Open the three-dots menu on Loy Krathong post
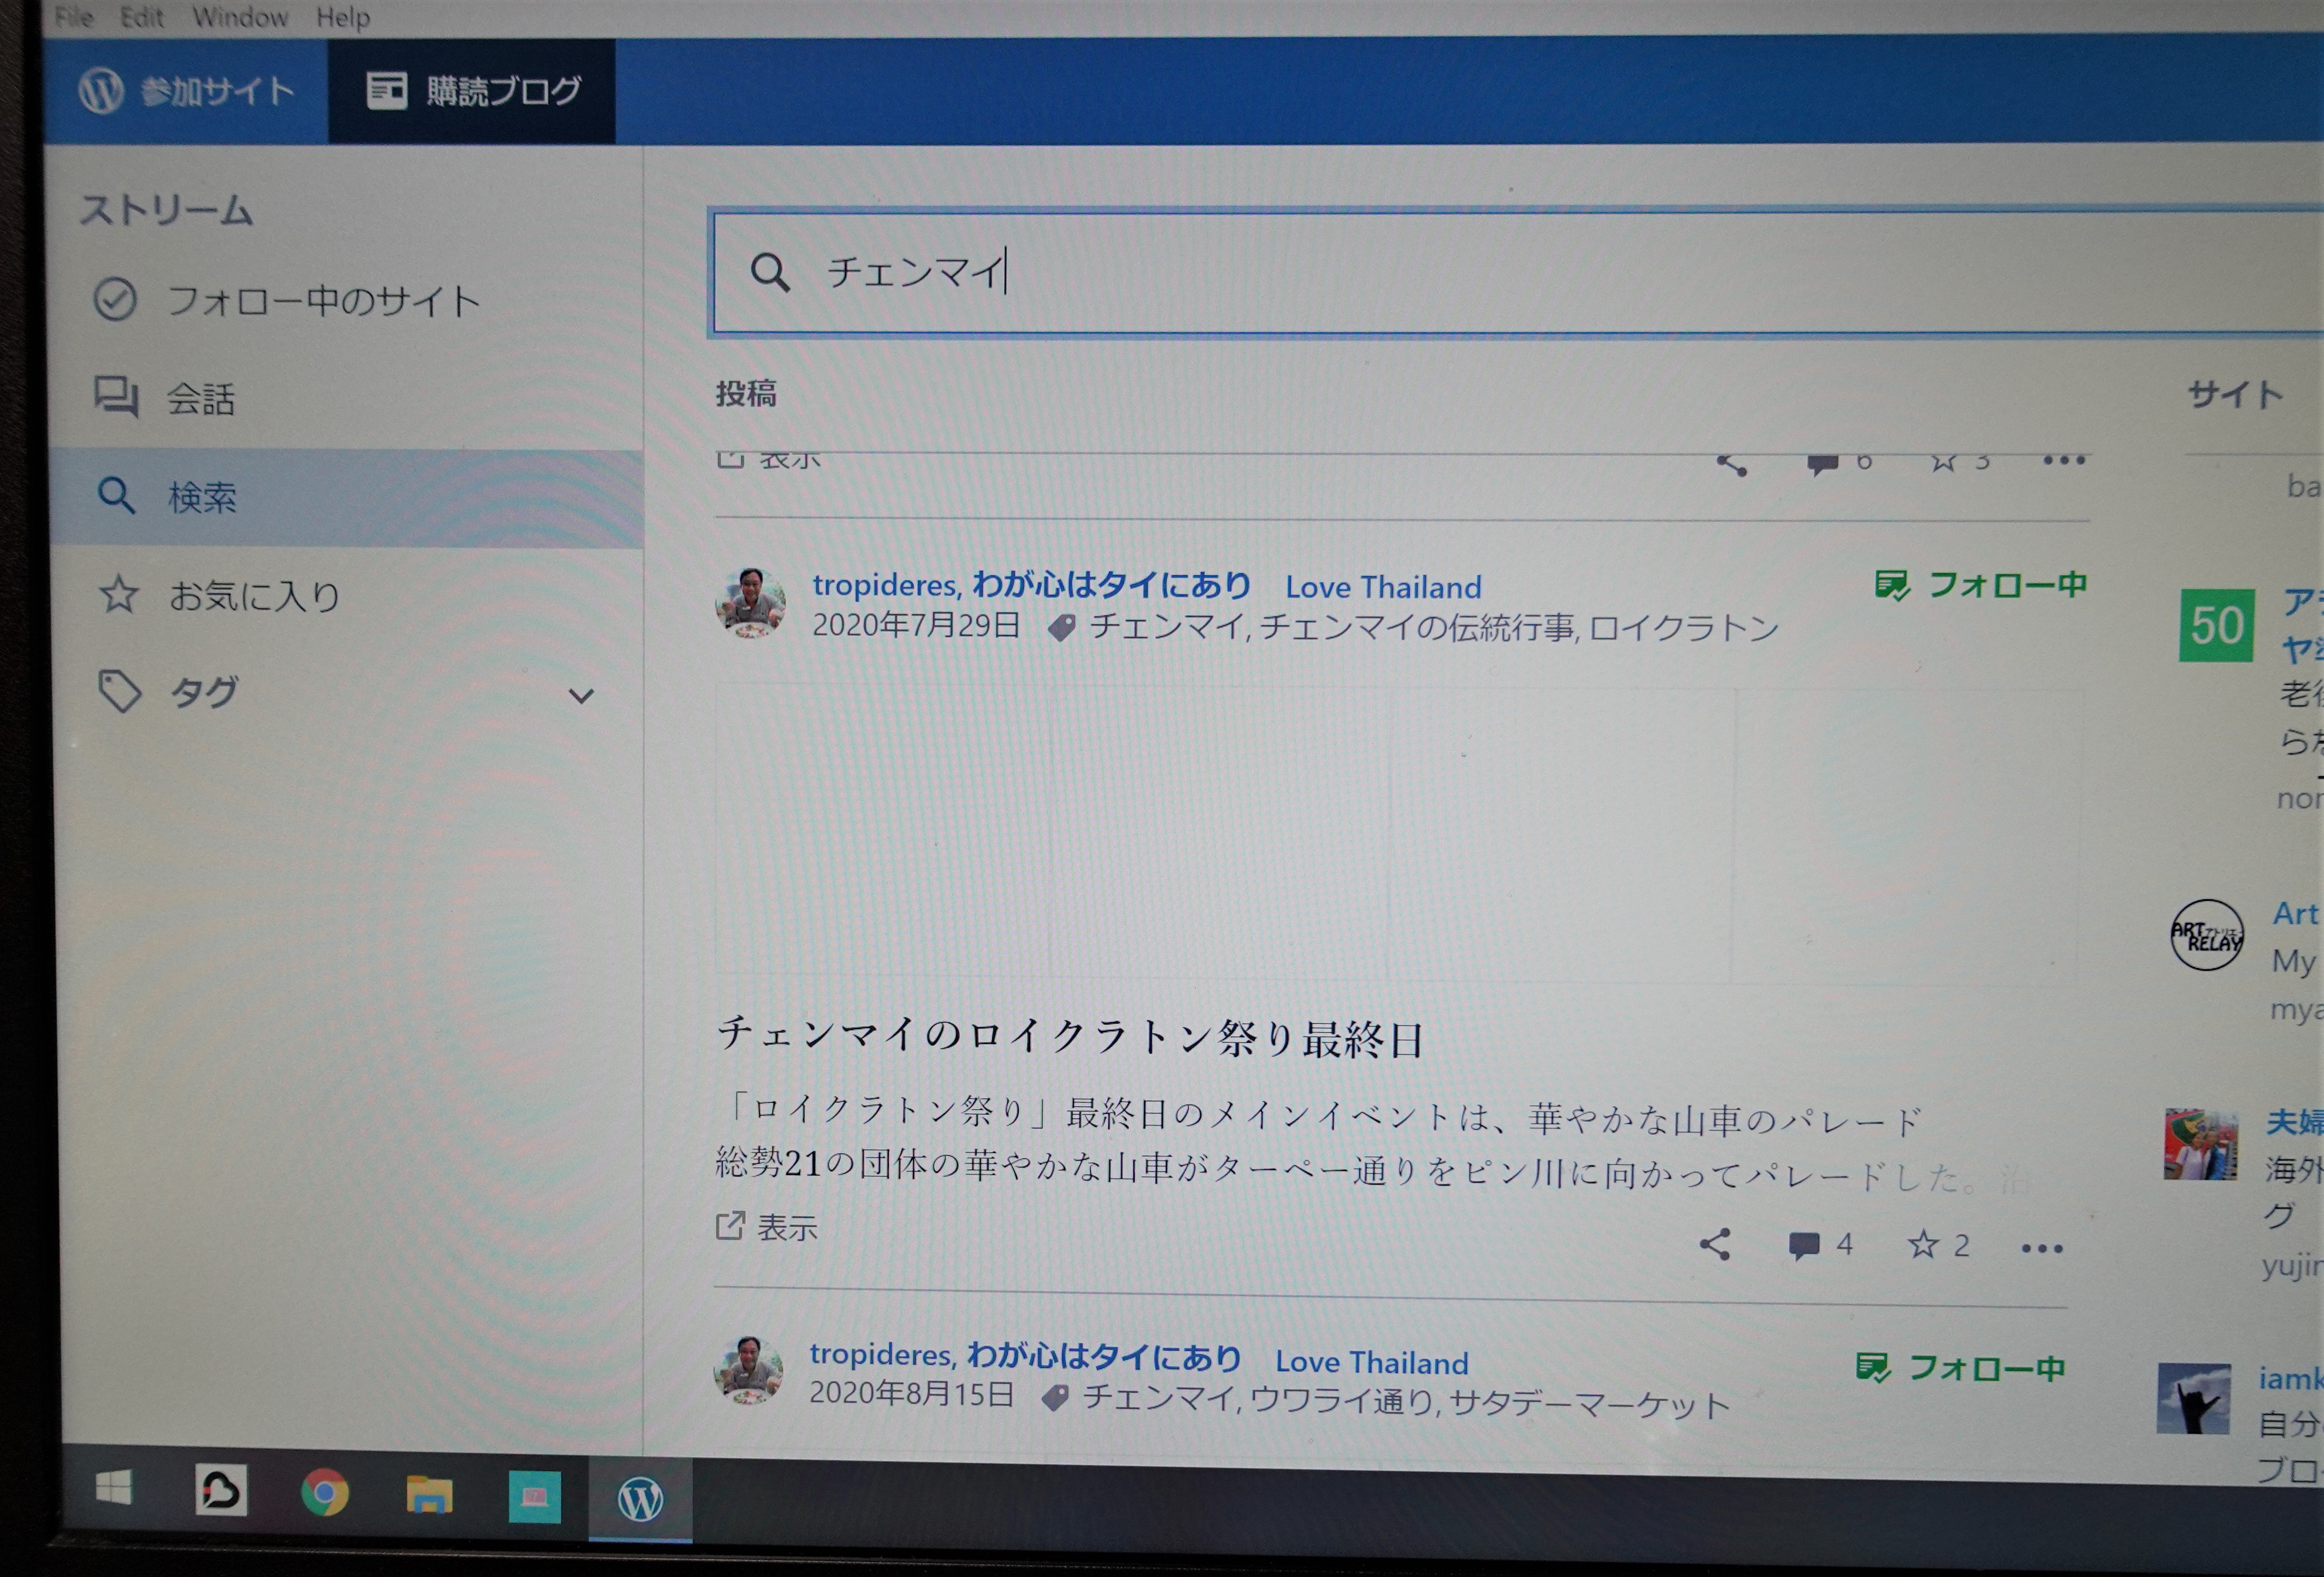 click(x=2041, y=1248)
